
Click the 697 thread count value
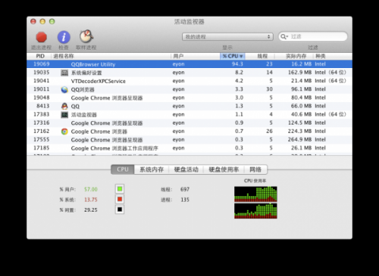coord(185,189)
